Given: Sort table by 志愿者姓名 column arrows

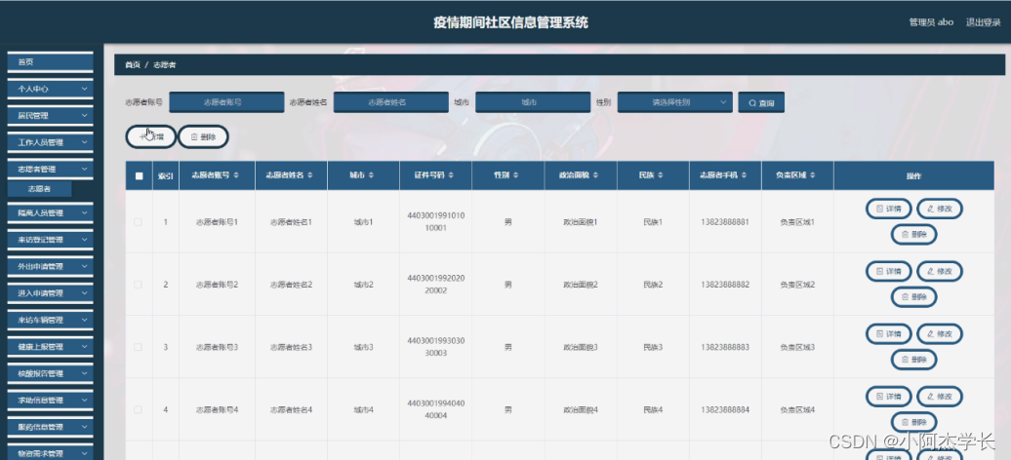Looking at the screenshot, I should pos(310,175).
